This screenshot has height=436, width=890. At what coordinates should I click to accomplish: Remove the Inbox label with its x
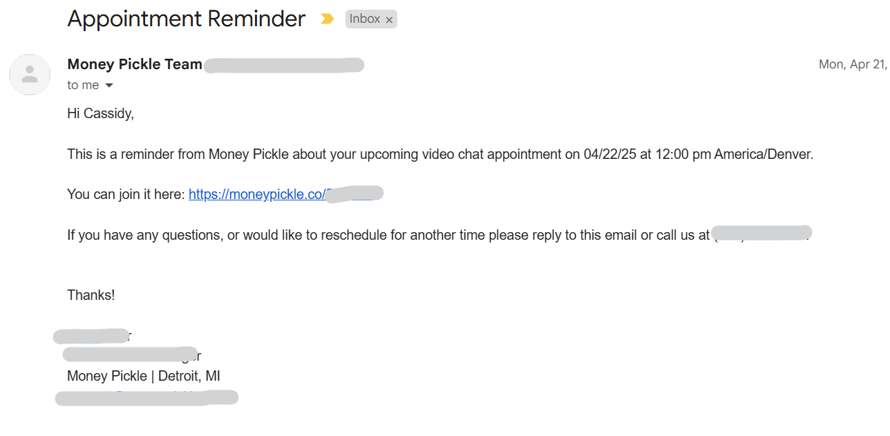(x=389, y=19)
